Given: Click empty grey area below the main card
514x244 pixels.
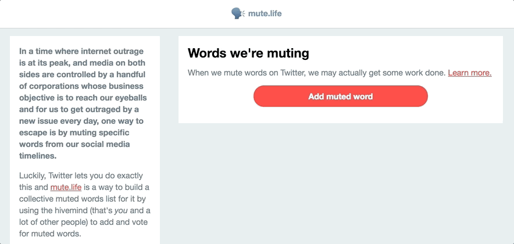Looking at the screenshot, I should 340,180.
